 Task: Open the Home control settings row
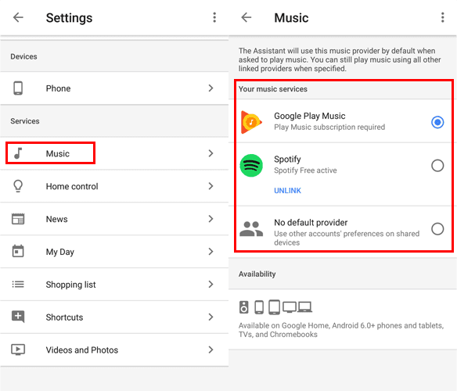pyautogui.click(x=114, y=186)
